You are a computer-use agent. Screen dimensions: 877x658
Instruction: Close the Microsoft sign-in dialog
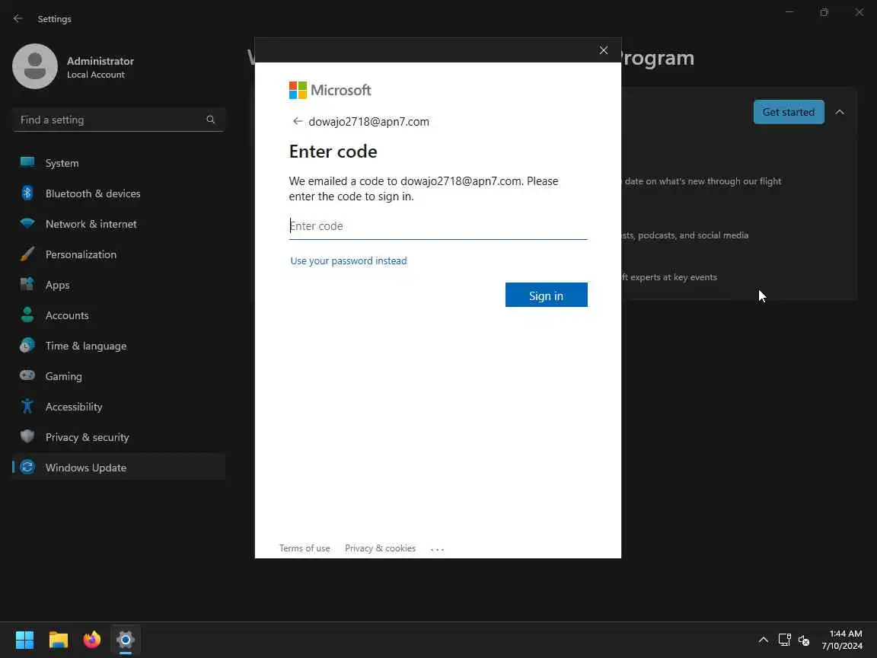tap(604, 50)
